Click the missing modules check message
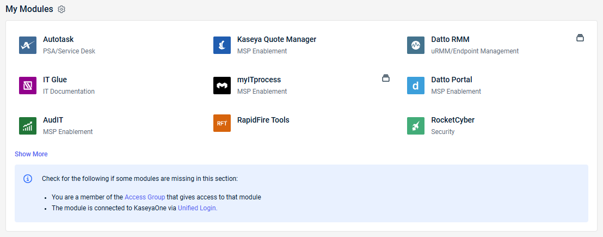 (140, 179)
